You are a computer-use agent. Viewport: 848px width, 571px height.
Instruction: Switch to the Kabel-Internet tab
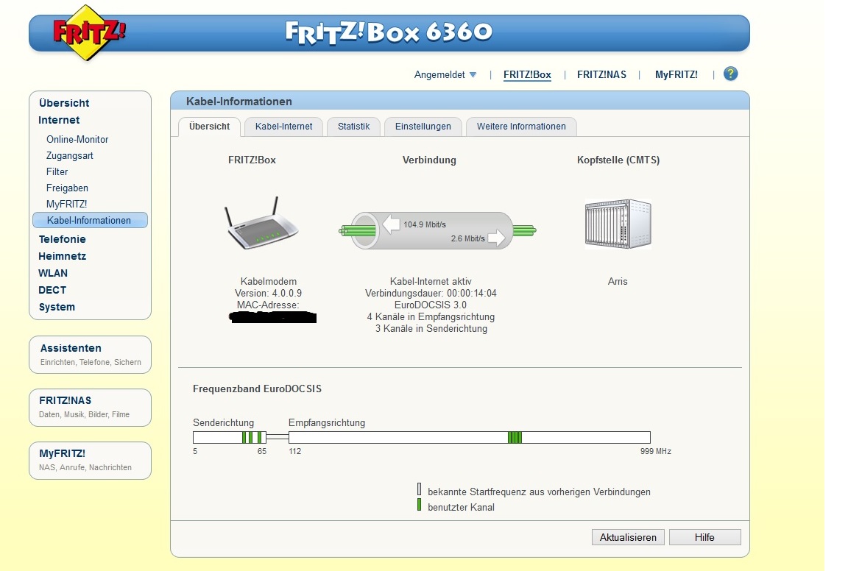pos(283,127)
